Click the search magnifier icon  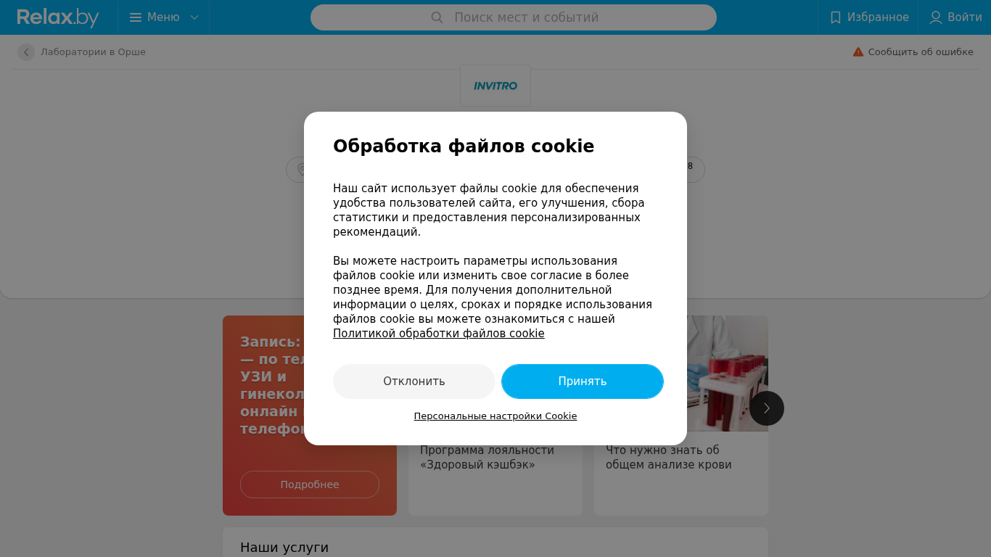[x=437, y=17]
